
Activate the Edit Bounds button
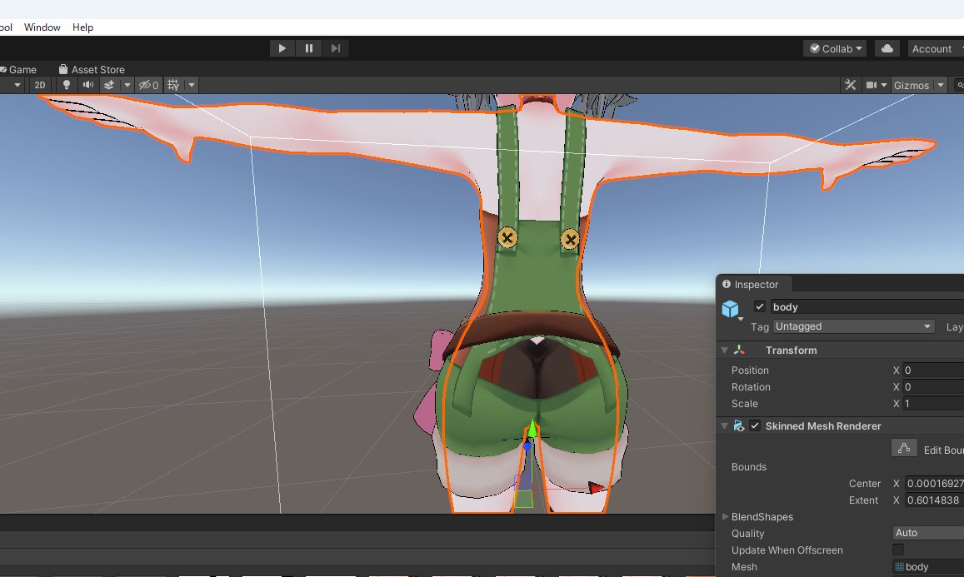click(904, 448)
